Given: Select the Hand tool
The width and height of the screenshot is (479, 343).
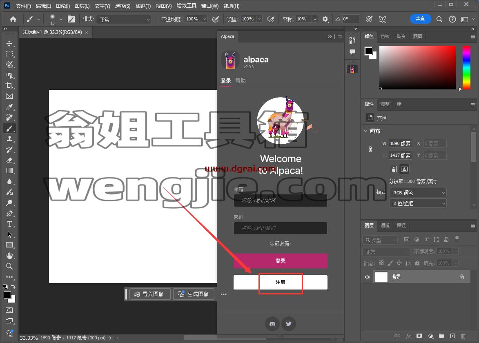Looking at the screenshot, I should [x=9, y=256].
